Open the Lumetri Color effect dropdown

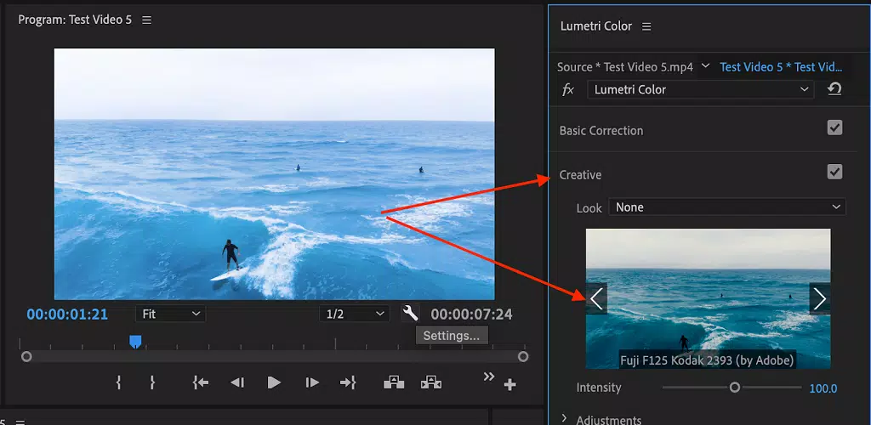[x=701, y=89]
